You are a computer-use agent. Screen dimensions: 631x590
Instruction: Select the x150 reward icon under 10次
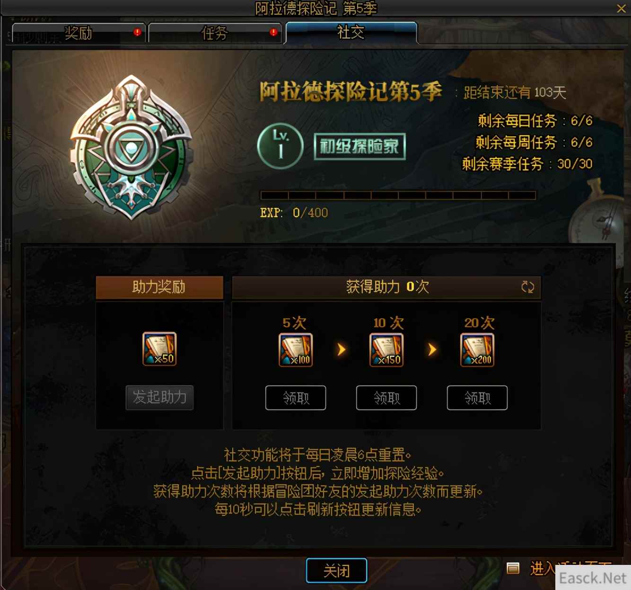click(386, 350)
